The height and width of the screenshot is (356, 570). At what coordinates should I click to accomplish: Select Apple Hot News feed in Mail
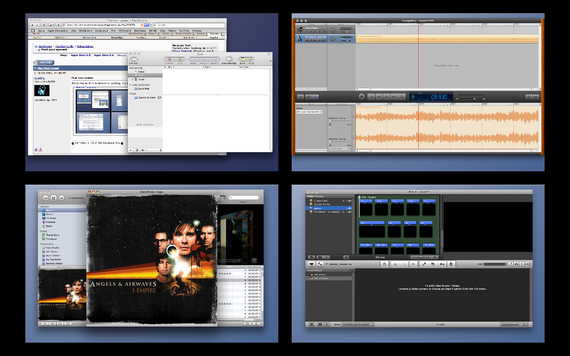[145, 97]
